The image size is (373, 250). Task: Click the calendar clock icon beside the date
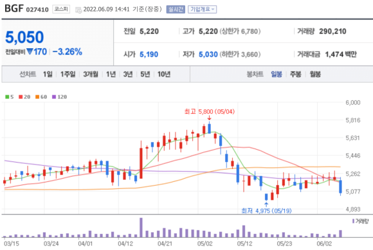tap(78, 10)
